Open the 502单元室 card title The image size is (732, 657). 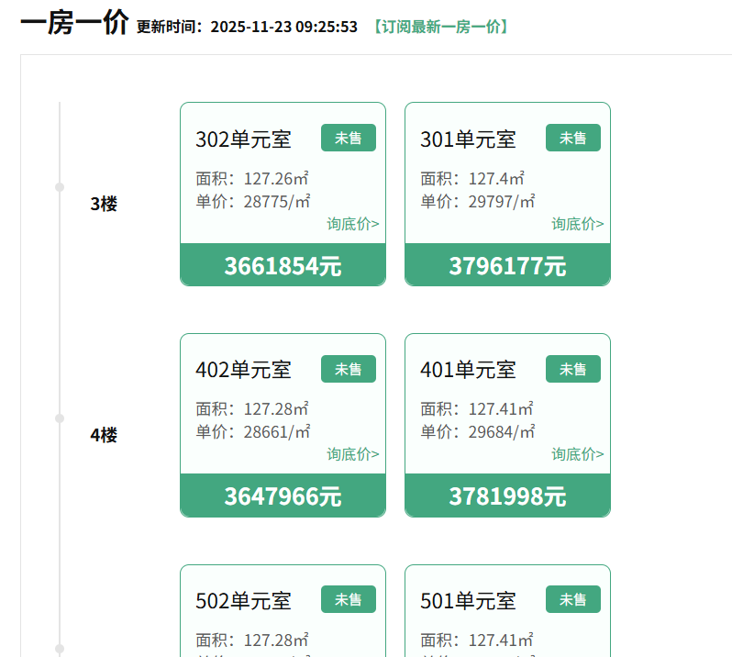[x=243, y=601]
